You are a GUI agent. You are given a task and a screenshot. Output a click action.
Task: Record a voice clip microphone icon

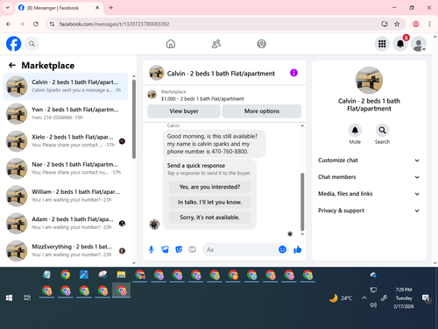[152, 249]
